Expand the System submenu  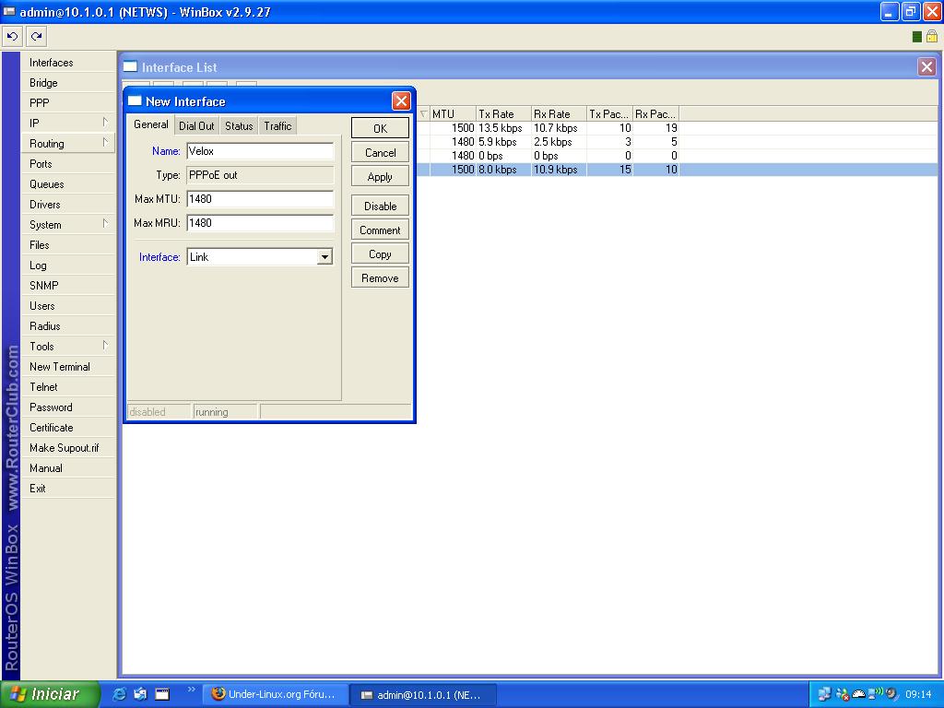[x=68, y=225]
